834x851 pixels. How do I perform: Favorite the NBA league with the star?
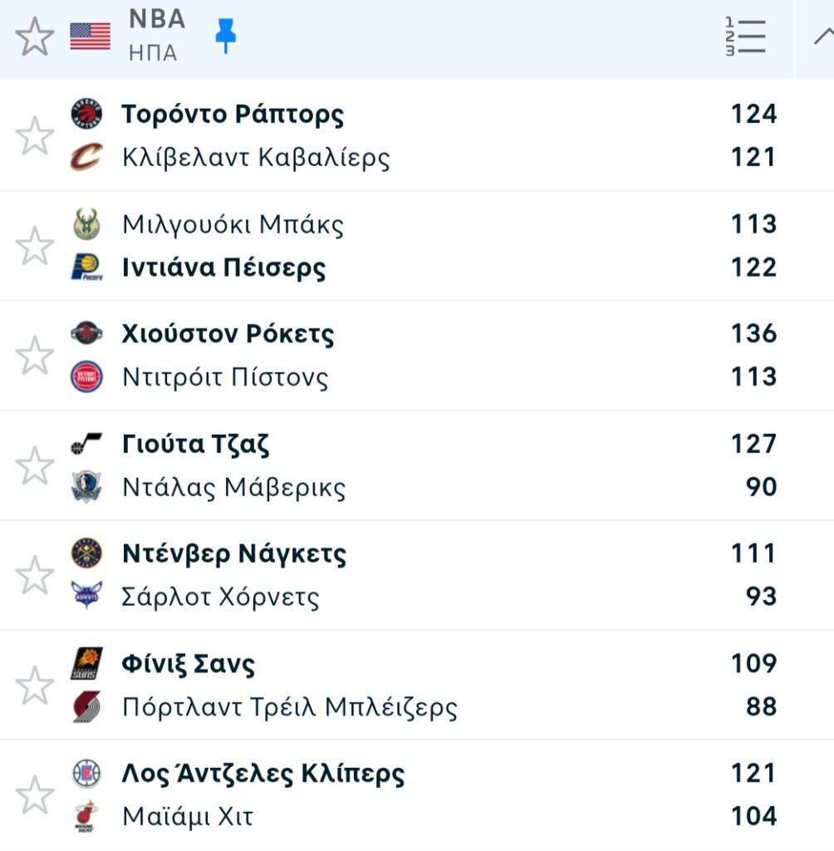pos(35,37)
